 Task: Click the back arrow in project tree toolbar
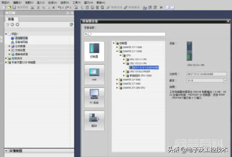point(12,25)
